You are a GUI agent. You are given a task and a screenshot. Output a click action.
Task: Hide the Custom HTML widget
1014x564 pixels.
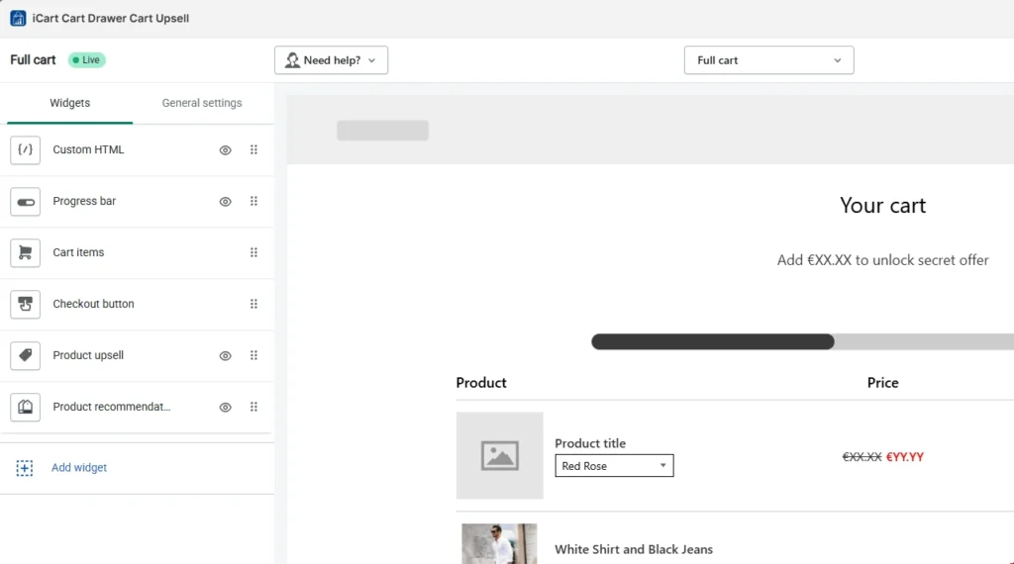click(x=225, y=150)
